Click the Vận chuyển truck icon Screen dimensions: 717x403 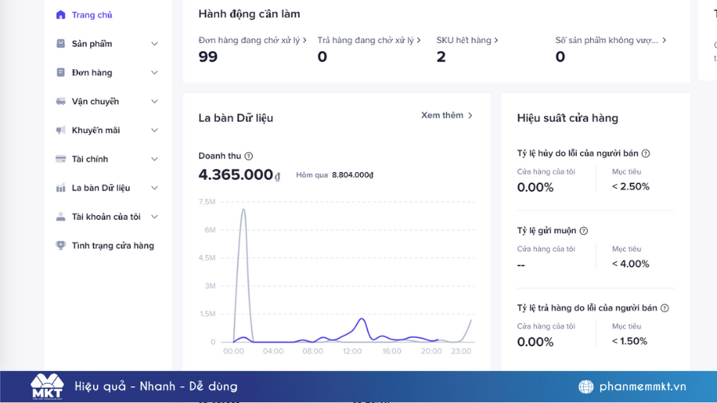[x=61, y=101]
